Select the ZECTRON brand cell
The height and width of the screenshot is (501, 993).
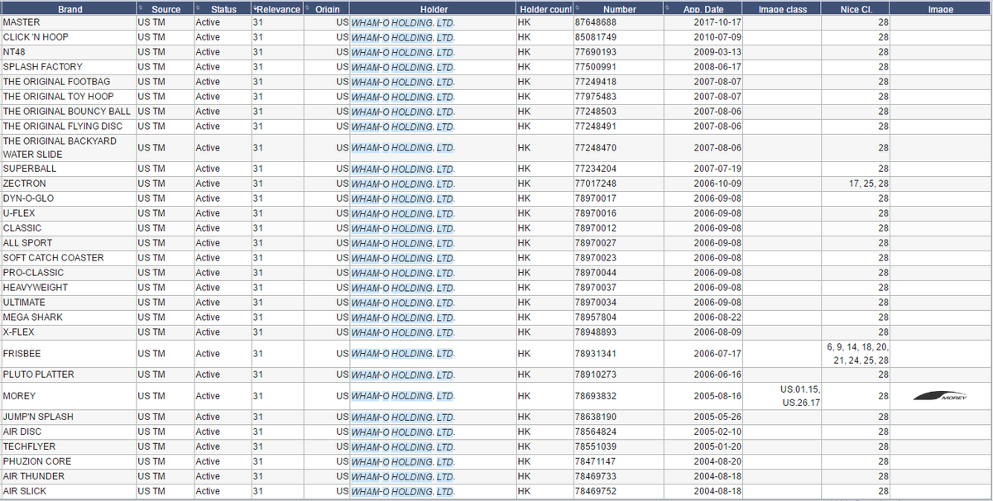pyautogui.click(x=69, y=184)
